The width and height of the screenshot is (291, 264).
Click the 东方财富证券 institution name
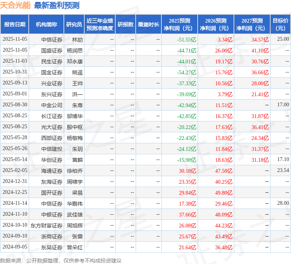point(46,226)
